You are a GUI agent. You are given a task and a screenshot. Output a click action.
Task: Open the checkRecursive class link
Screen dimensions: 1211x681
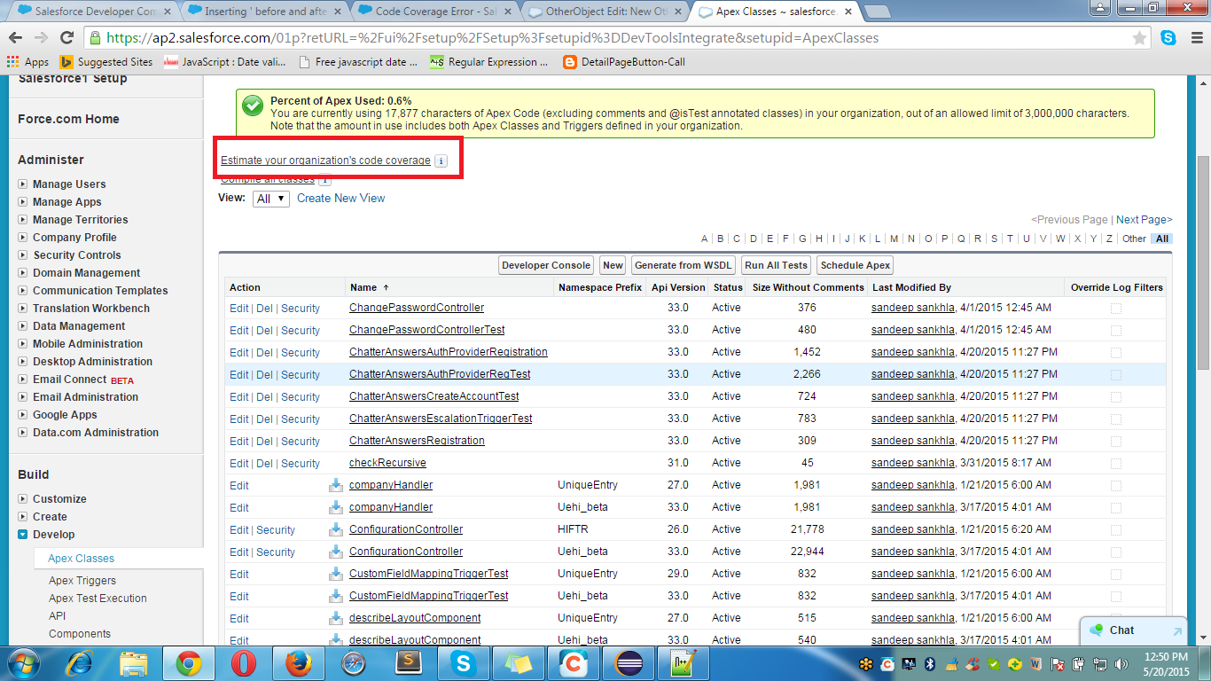[387, 463]
